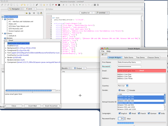Toggle the Urdu language checkbox

point(159,113)
